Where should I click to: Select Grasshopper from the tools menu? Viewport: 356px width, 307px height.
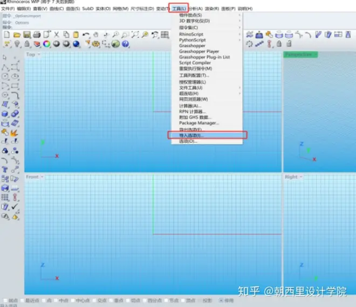click(x=192, y=46)
